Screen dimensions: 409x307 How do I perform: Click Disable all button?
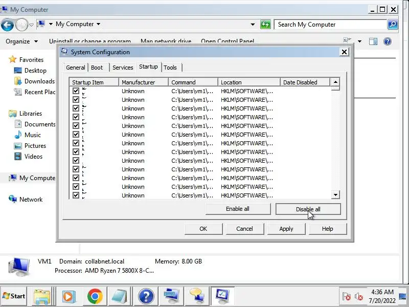308,209
